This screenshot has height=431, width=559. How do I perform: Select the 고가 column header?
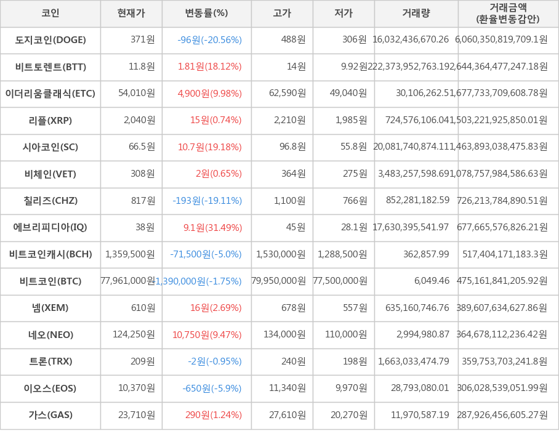[282, 13]
